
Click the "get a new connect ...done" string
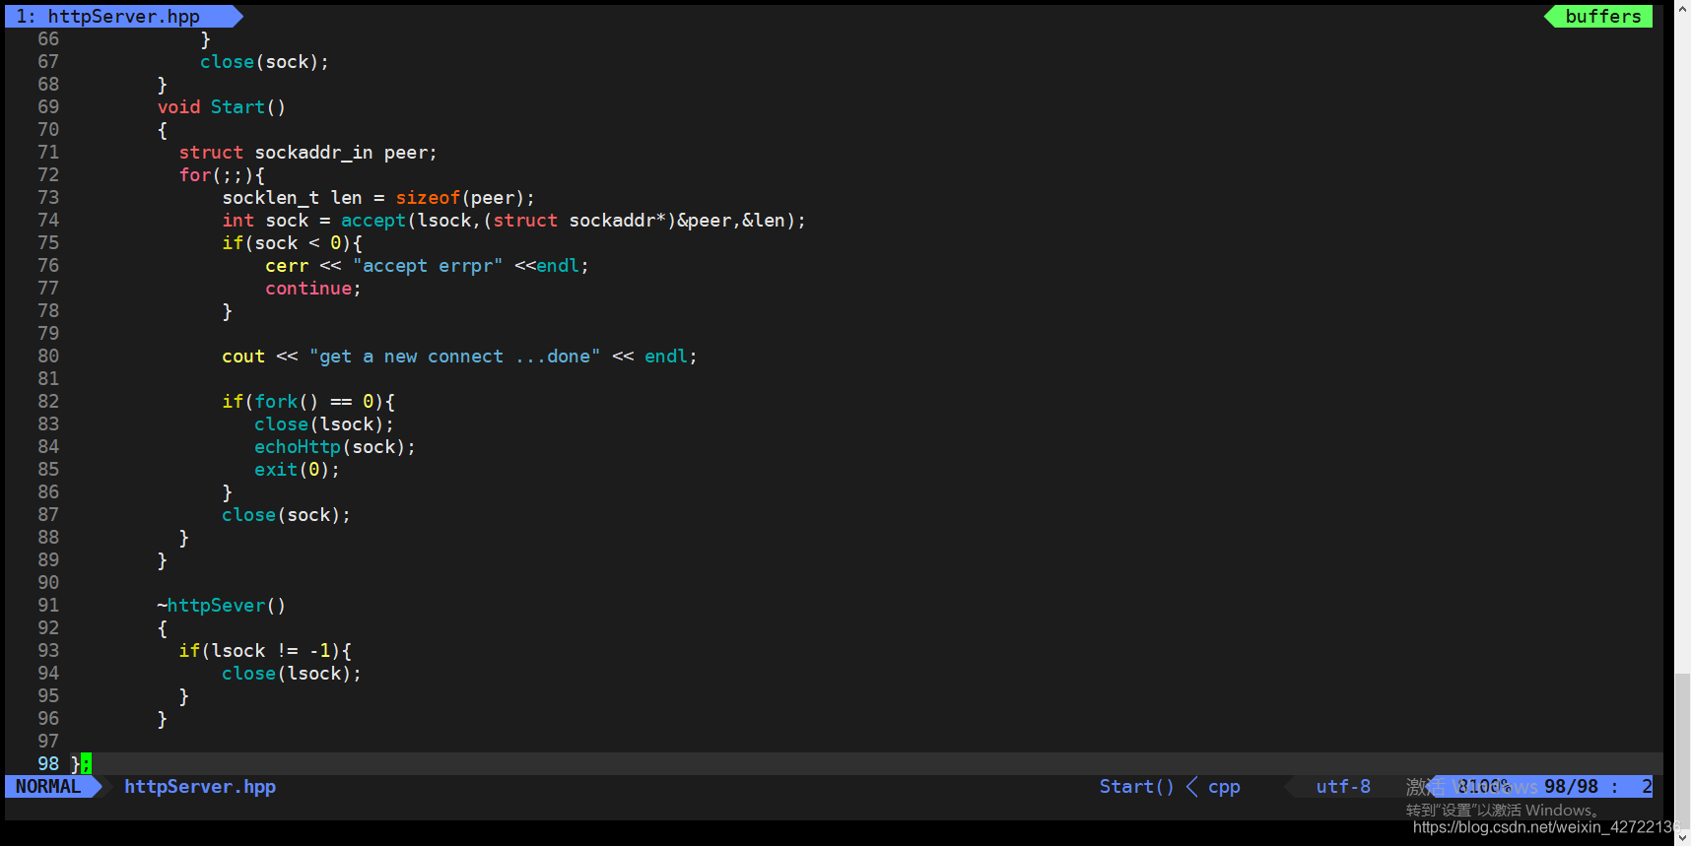(x=454, y=356)
